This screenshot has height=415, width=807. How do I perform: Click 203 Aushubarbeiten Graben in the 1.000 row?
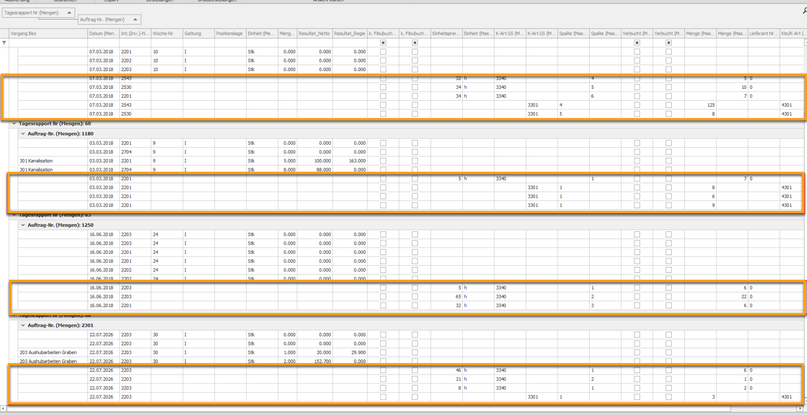(48, 353)
